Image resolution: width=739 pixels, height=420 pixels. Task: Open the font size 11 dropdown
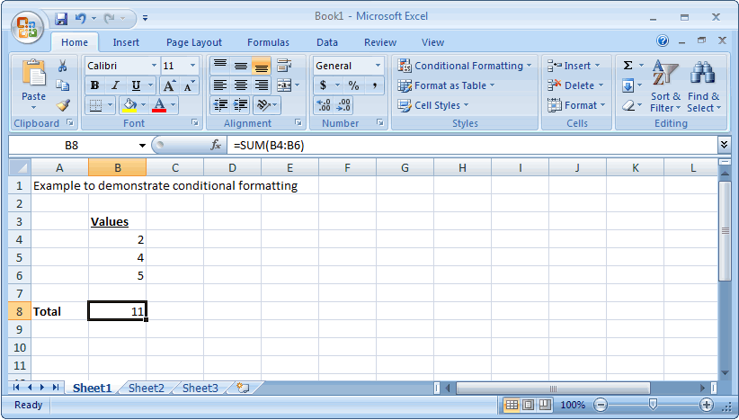(192, 66)
